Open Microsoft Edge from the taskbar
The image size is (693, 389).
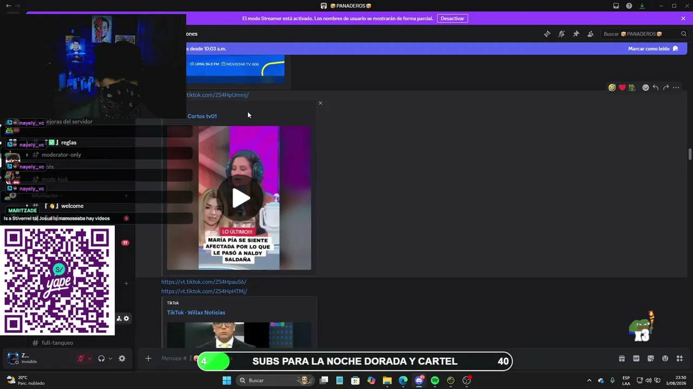click(x=403, y=380)
